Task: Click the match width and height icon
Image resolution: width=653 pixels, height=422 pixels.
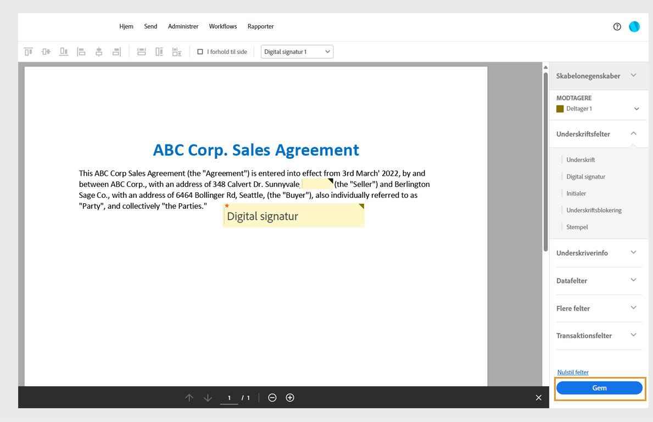Action: coord(177,52)
